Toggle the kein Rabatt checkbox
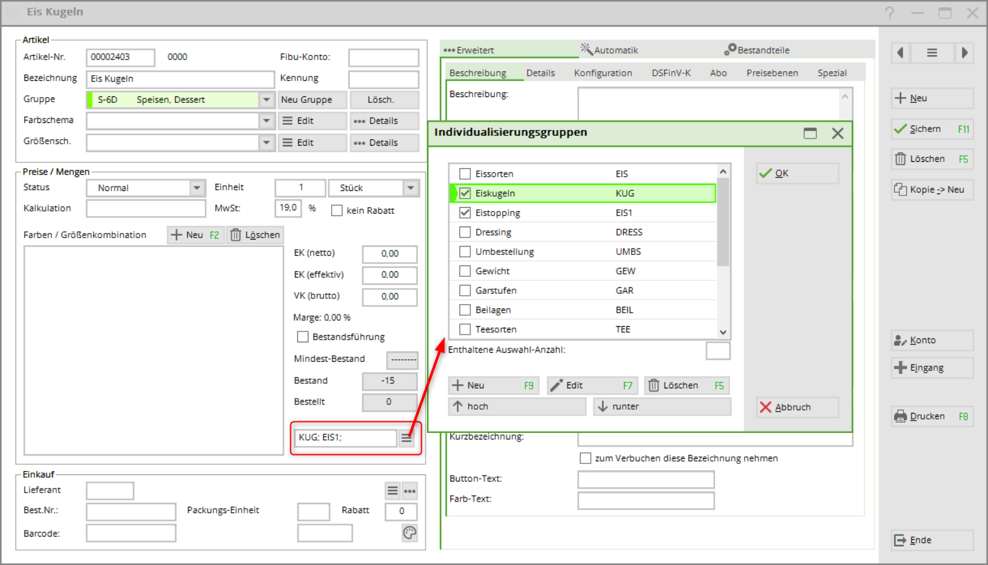Screen dimensions: 988x565 click(x=337, y=210)
